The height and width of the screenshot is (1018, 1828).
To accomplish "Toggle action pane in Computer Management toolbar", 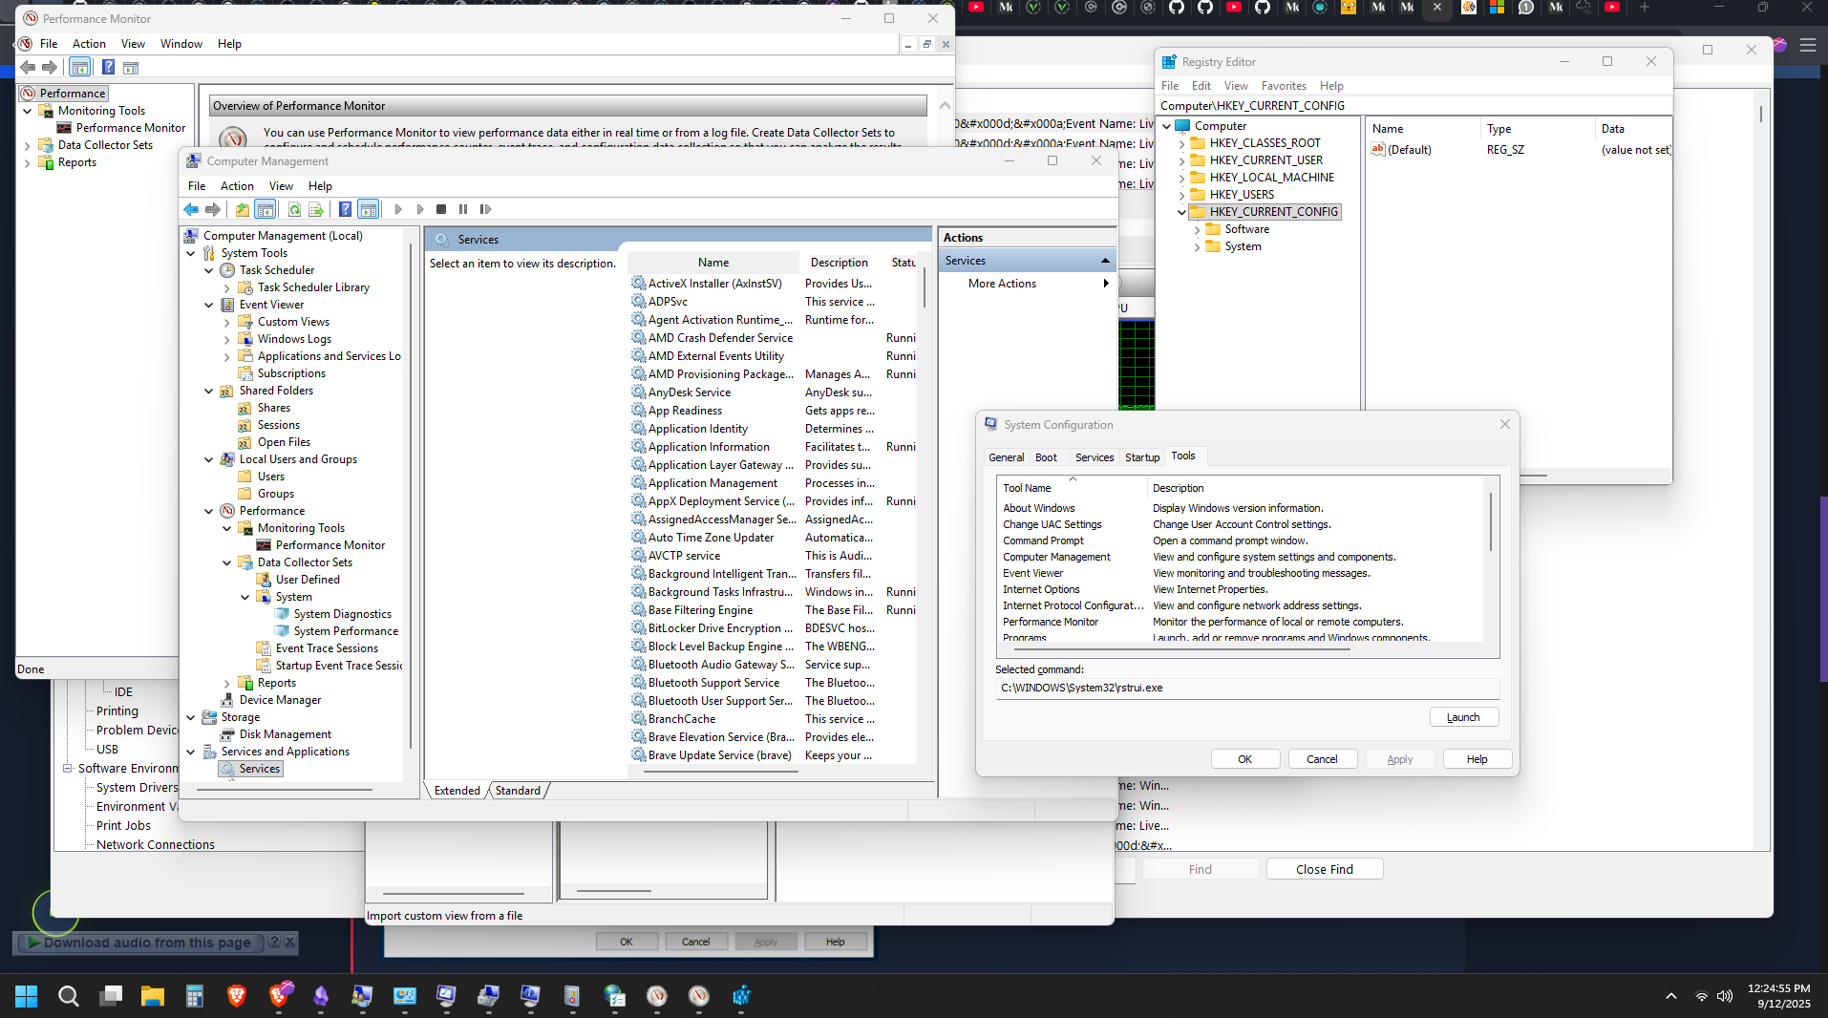I will (x=369, y=209).
